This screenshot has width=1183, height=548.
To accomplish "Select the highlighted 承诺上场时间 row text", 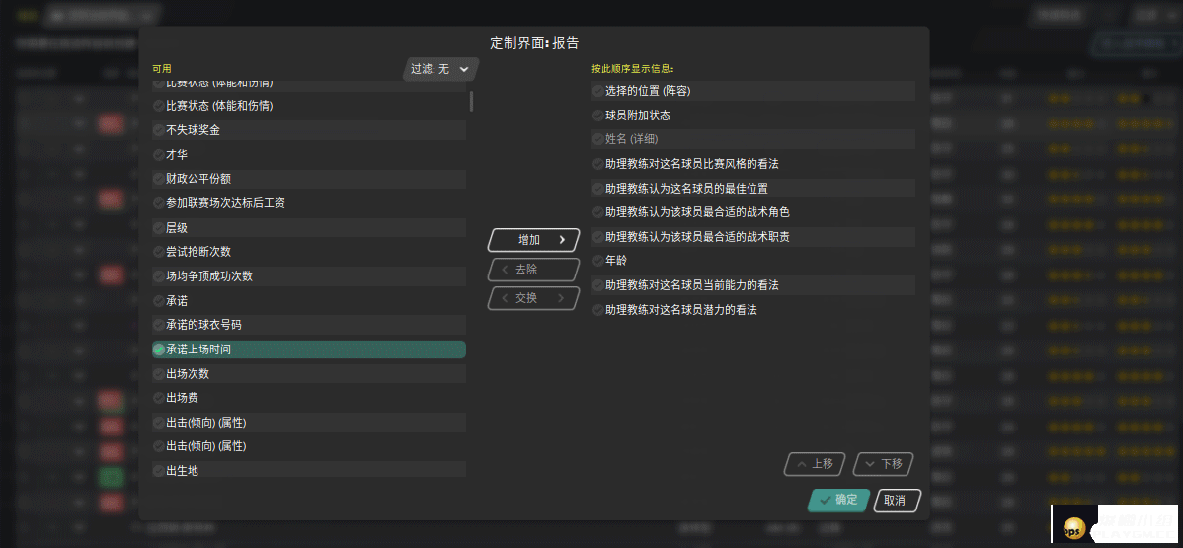I will [x=198, y=350].
